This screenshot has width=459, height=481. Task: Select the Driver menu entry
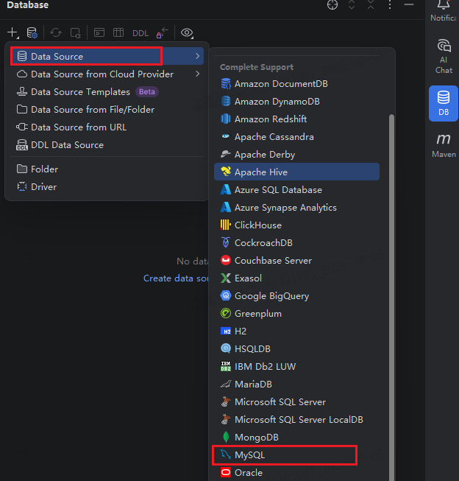pos(107,187)
